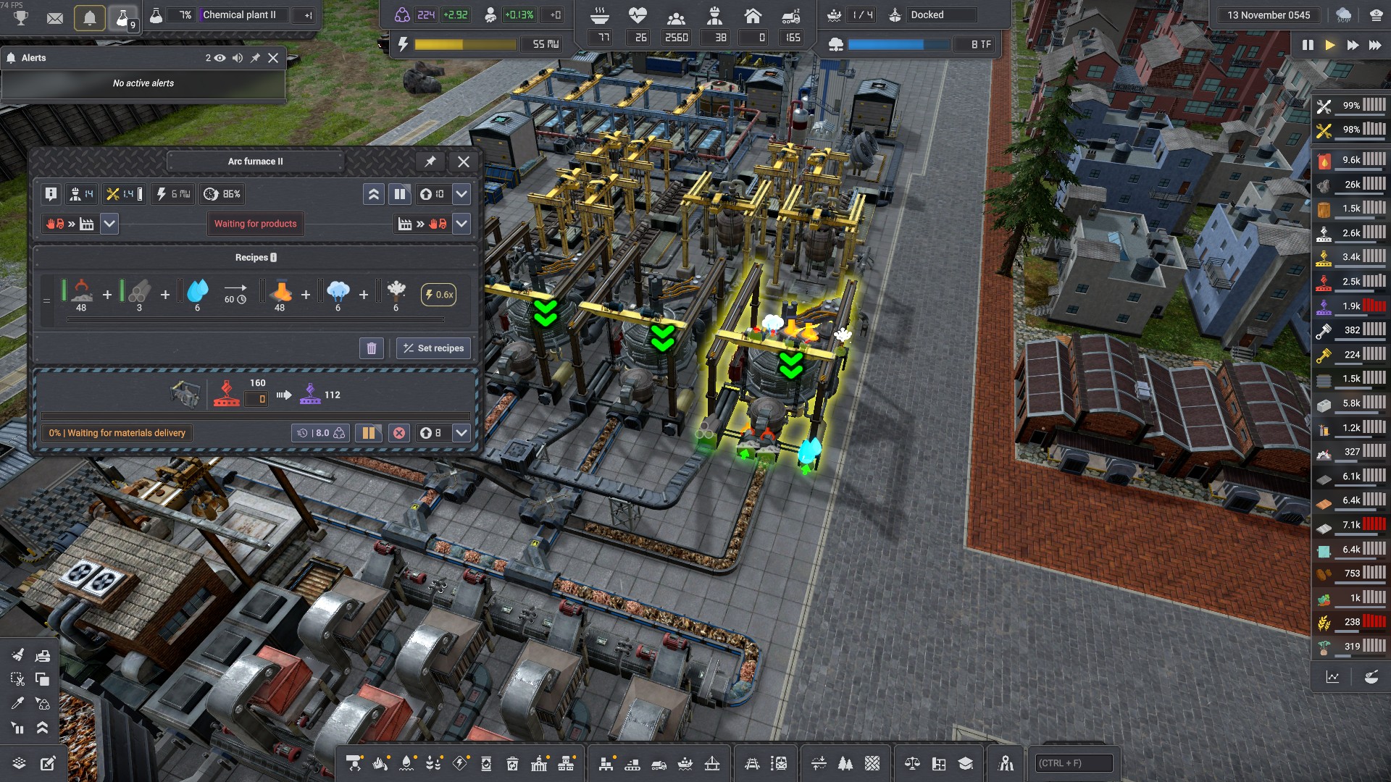Open the statistics graph icon
Viewport: 1391px width, 782px height.
coord(1332,678)
